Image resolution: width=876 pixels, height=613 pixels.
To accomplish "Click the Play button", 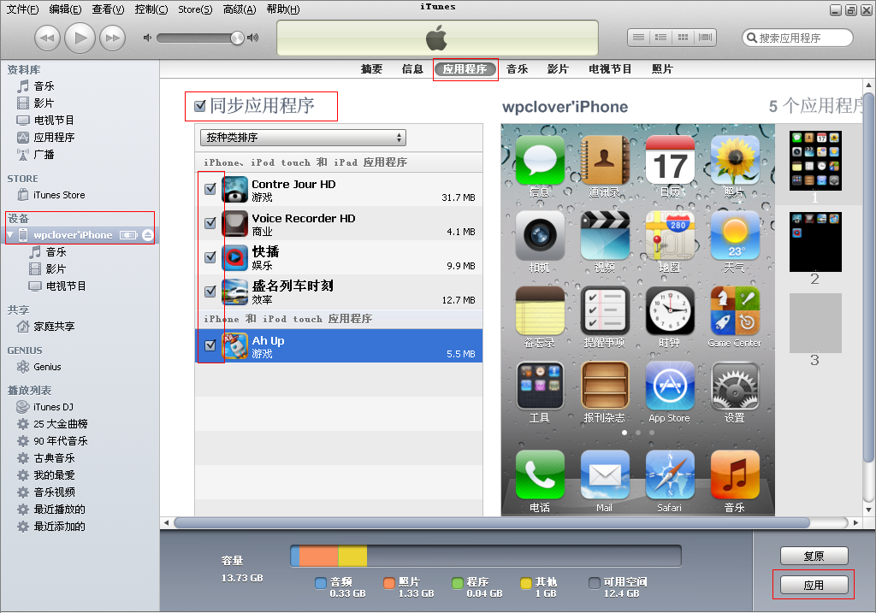I will pyautogui.click(x=80, y=38).
